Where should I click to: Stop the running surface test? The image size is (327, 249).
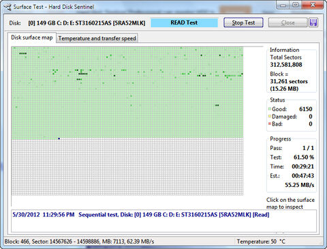243,23
